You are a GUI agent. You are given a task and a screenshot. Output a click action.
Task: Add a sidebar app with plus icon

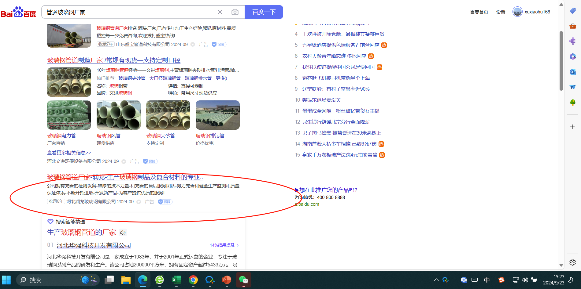point(572,127)
